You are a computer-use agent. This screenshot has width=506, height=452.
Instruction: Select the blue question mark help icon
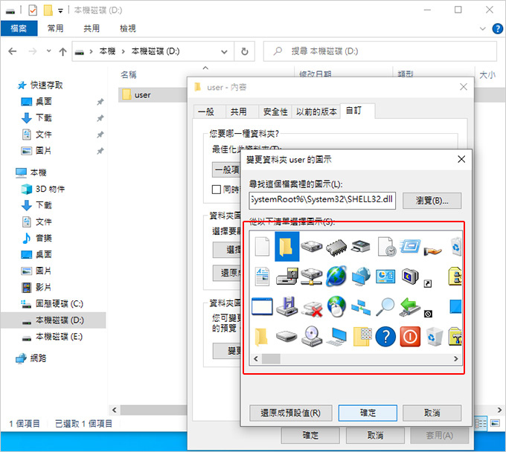pos(385,337)
